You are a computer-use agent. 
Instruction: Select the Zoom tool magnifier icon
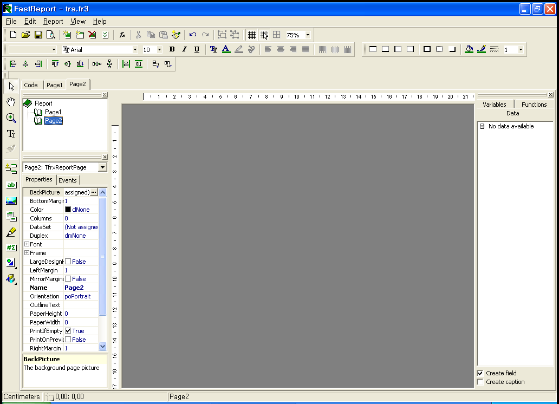click(x=11, y=118)
